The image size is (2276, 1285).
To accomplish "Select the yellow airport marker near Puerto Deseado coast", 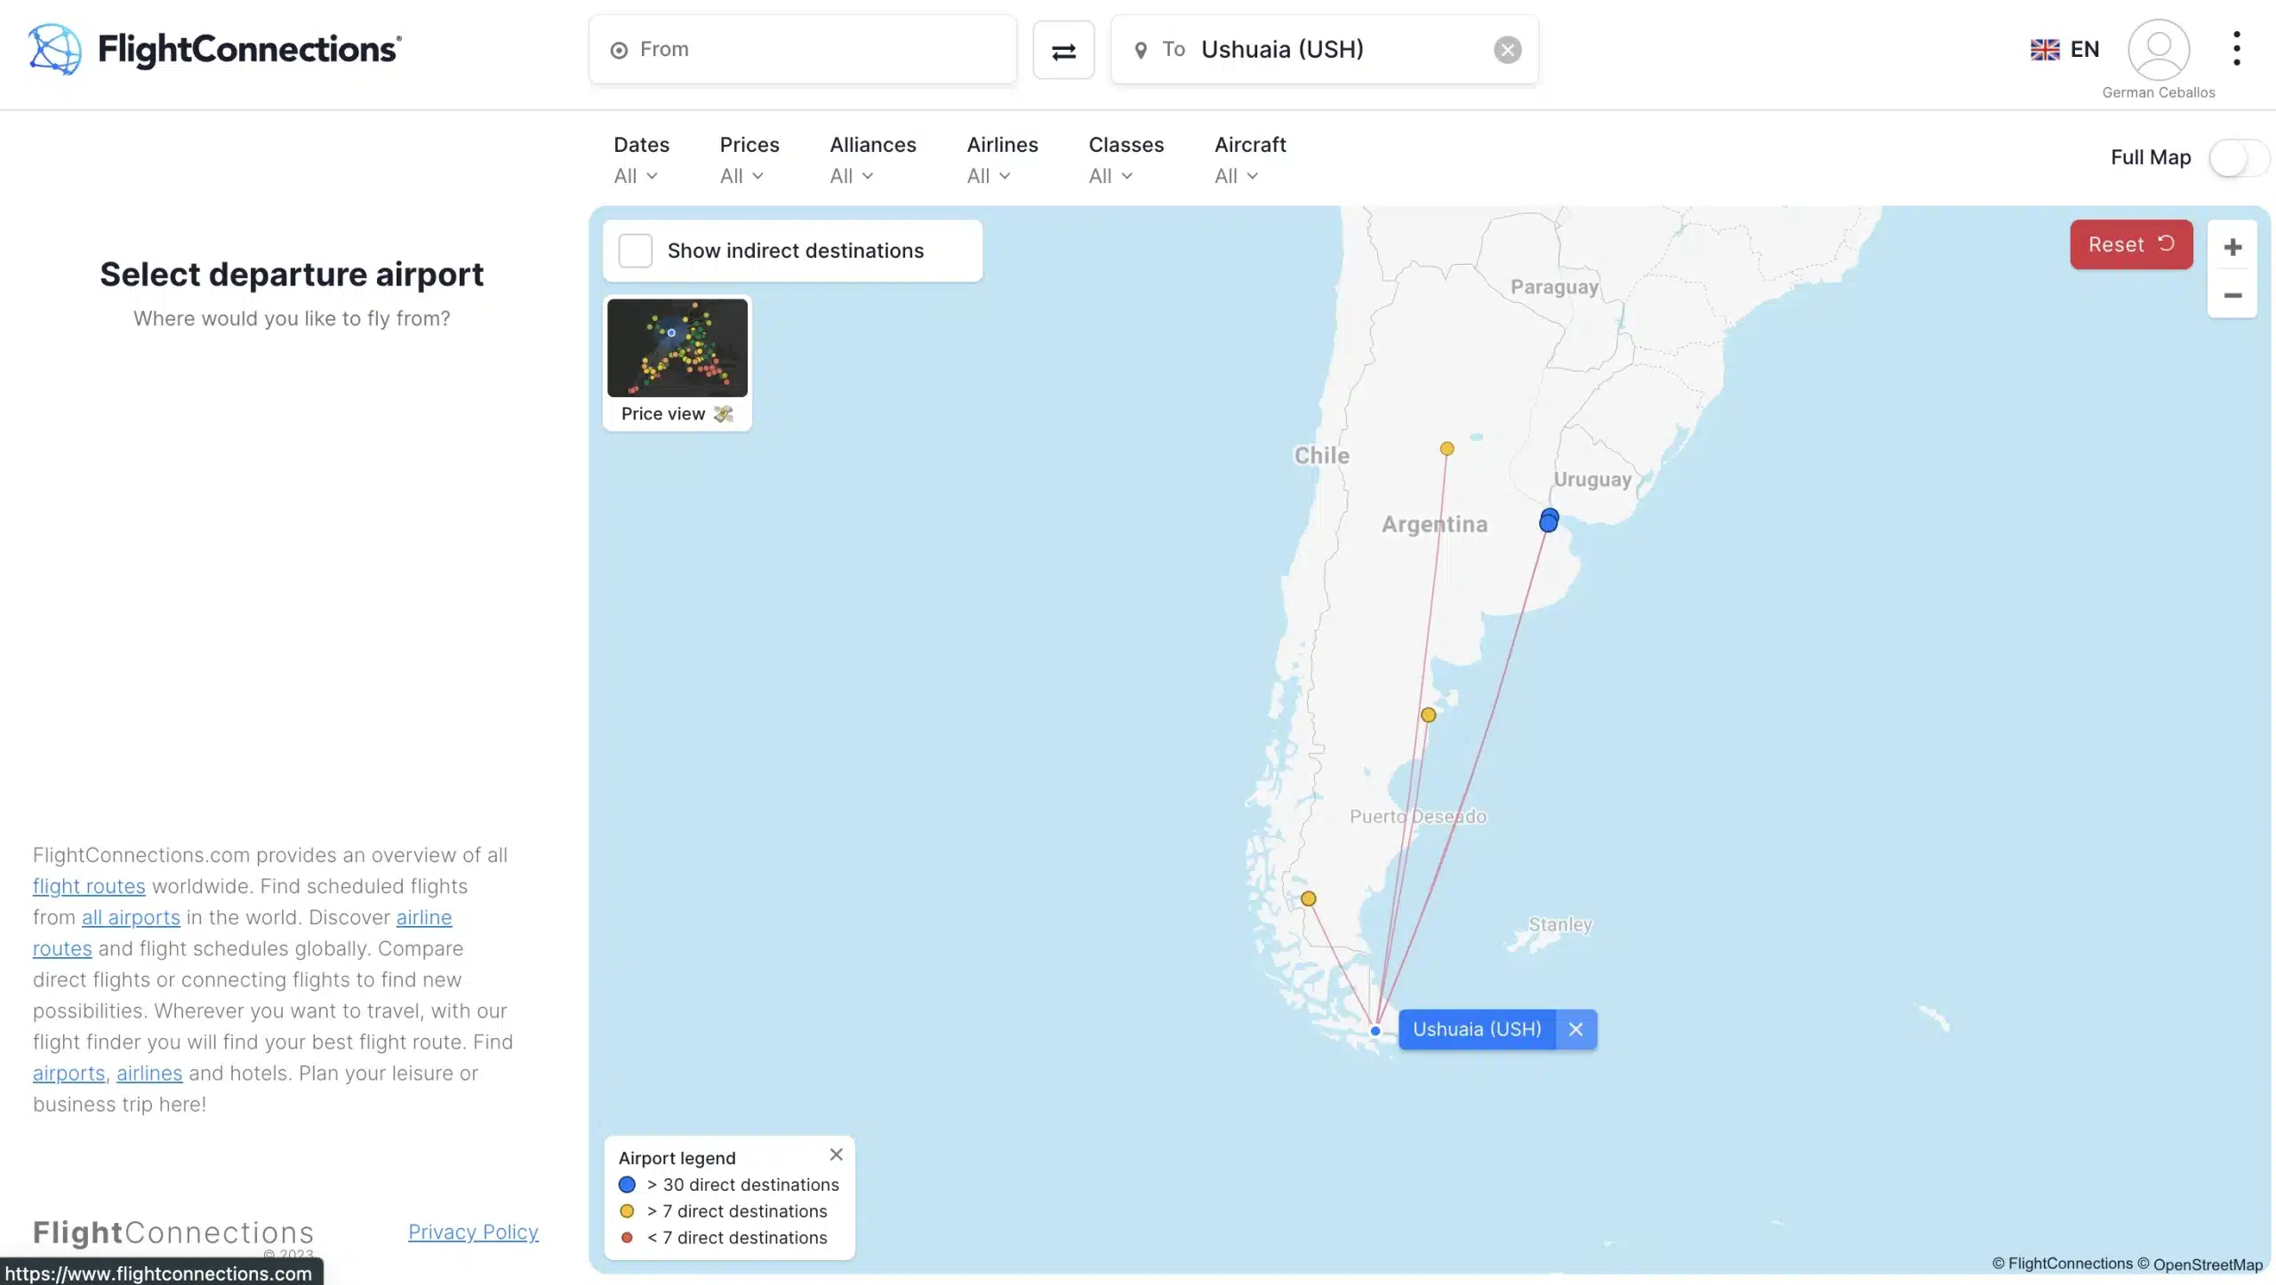I will click(x=1428, y=714).
